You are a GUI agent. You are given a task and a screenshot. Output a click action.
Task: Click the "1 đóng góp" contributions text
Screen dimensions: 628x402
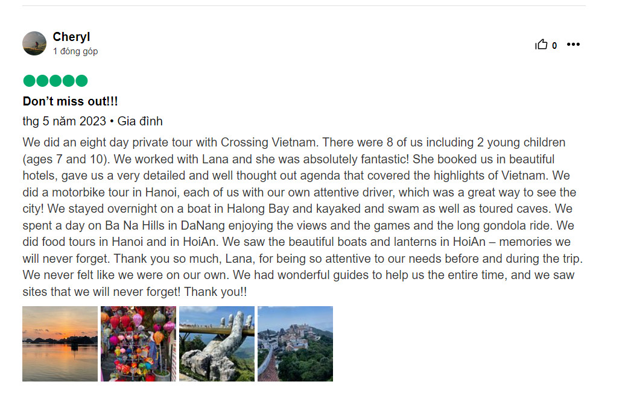tap(75, 51)
